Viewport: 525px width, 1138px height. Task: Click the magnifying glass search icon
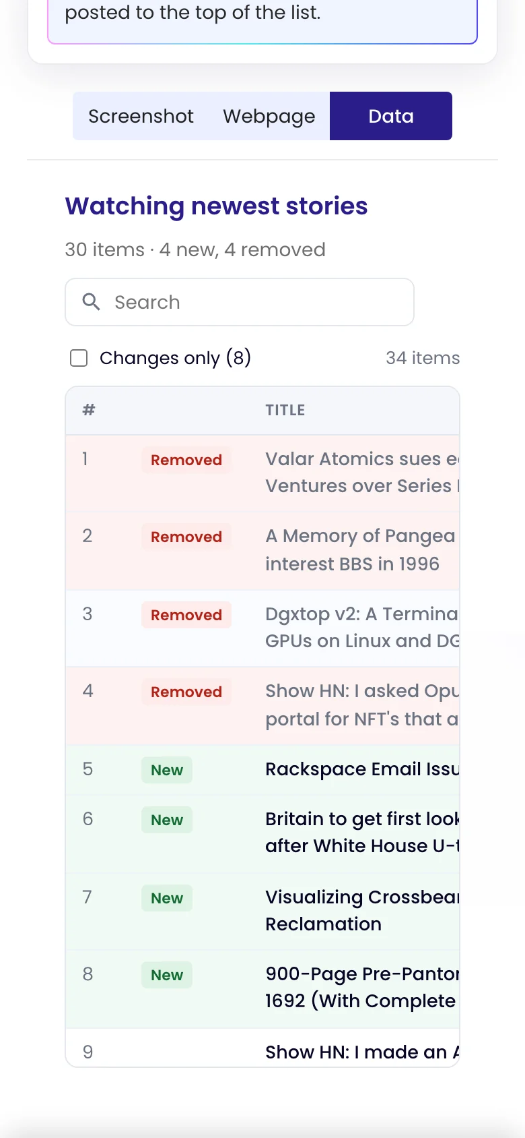pos(91,301)
